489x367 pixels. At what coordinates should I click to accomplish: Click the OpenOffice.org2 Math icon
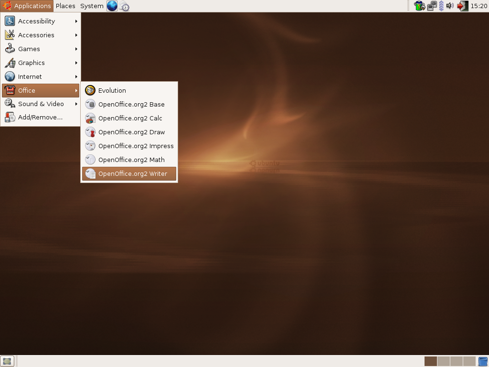[x=90, y=160]
